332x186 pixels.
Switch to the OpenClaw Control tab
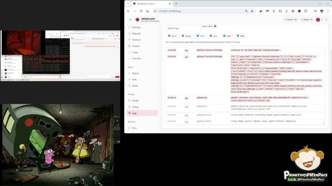[x=152, y=4]
